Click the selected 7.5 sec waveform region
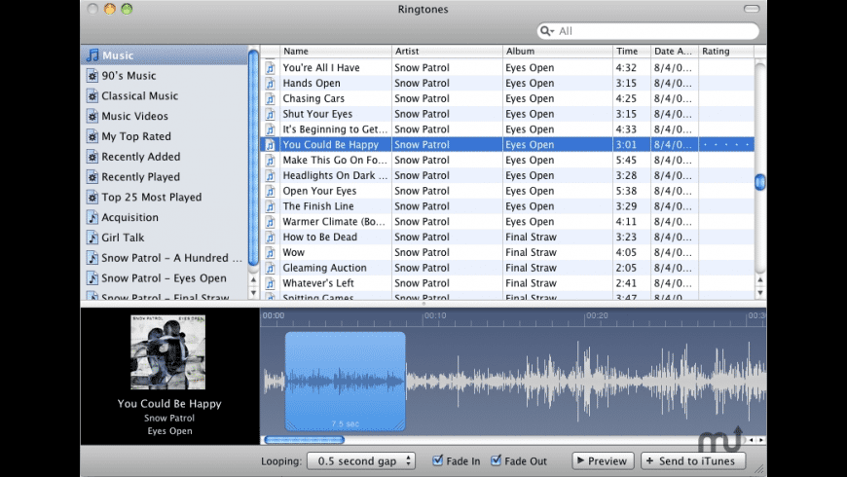This screenshot has height=477, width=847. [x=346, y=382]
